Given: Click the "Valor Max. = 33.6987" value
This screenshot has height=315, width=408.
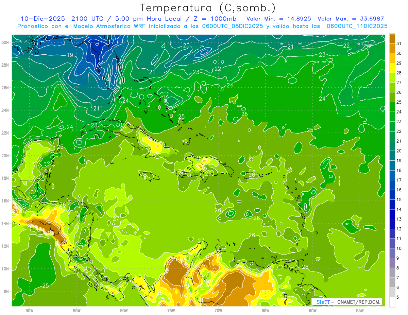Looking at the screenshot, I should [x=351, y=19].
